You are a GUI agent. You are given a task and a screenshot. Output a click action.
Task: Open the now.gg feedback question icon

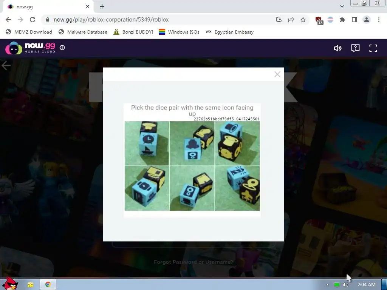(x=355, y=48)
